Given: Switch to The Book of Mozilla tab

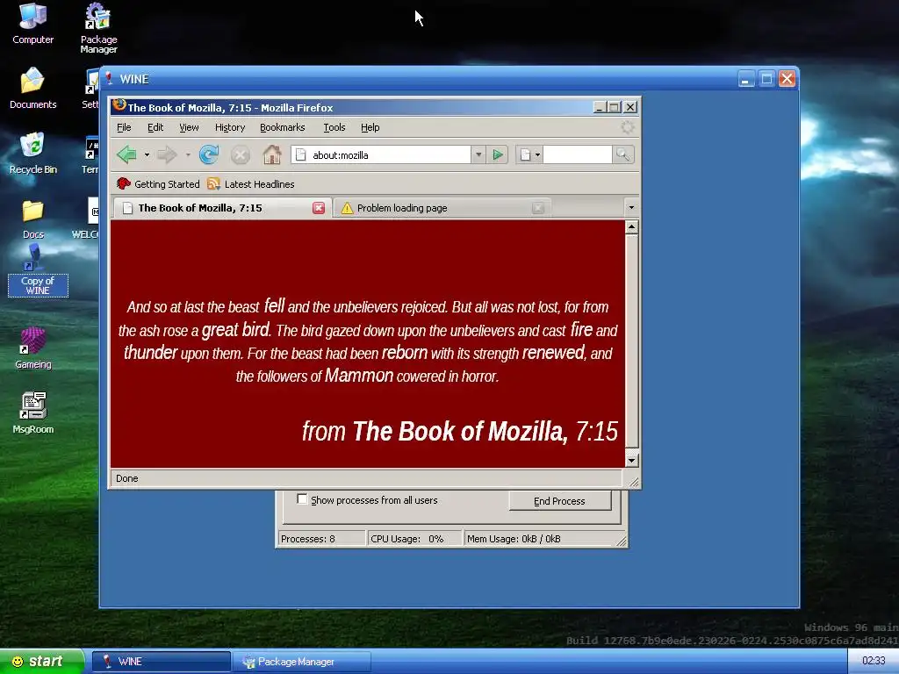Looking at the screenshot, I should click(x=221, y=207).
